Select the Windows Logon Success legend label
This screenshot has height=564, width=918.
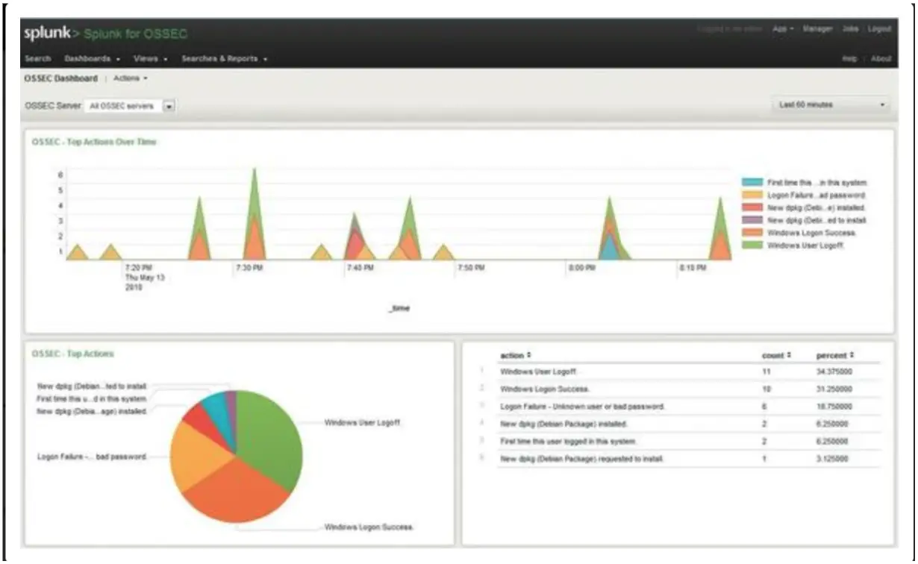(811, 233)
